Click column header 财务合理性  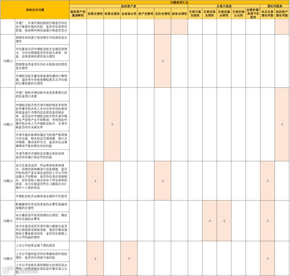(x=179, y=14)
